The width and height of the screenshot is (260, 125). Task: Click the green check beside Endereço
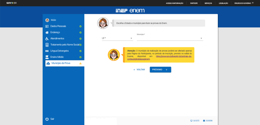pos(80,32)
